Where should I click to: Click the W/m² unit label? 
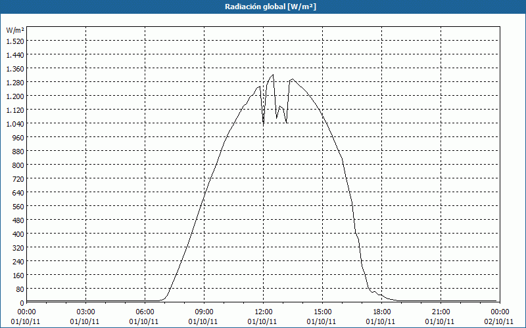15,30
